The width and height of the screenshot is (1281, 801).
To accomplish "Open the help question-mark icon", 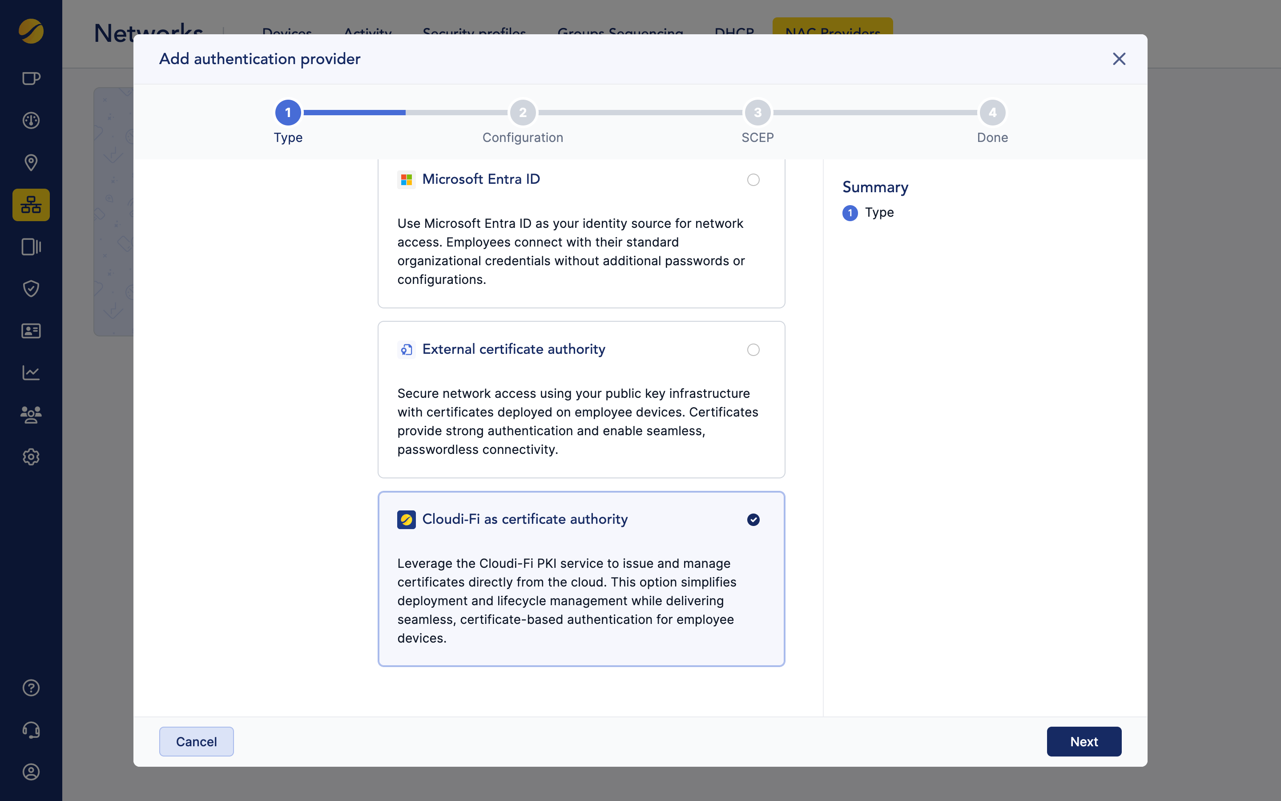I will [x=31, y=688].
